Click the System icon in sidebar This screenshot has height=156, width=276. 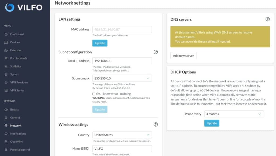[x=6, y=74]
